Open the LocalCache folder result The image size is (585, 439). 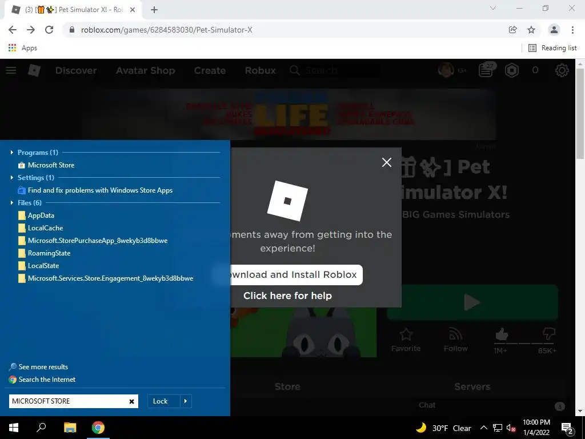pos(41,228)
